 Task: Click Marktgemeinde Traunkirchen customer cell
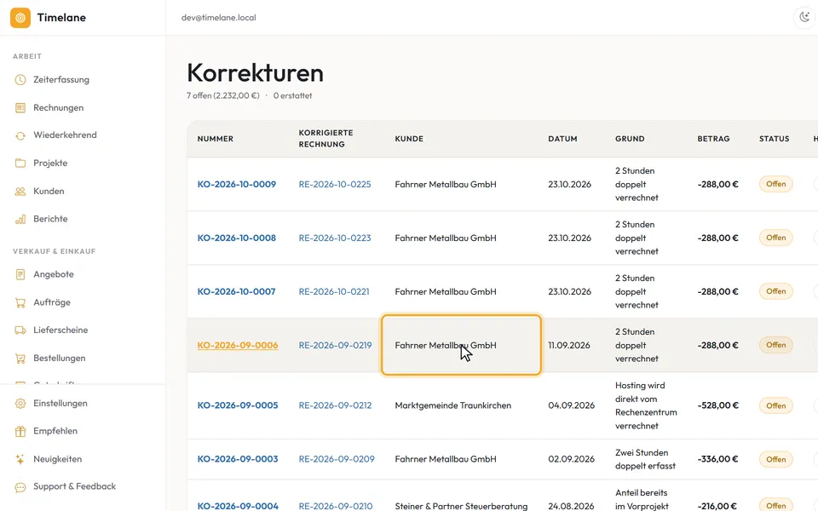[x=452, y=405]
